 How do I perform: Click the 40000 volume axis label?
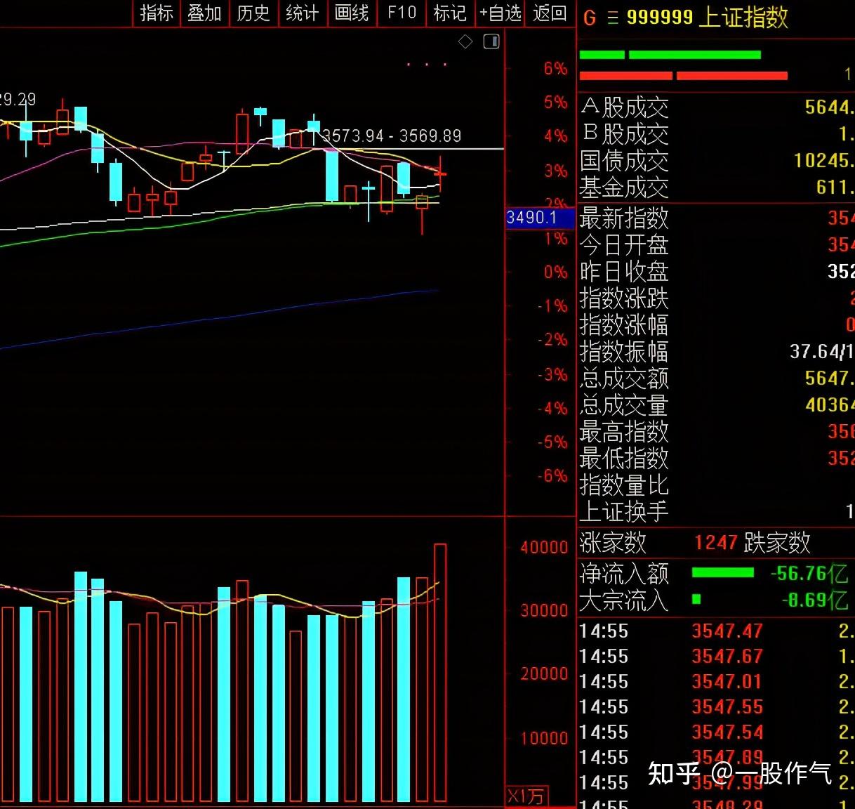click(x=544, y=547)
